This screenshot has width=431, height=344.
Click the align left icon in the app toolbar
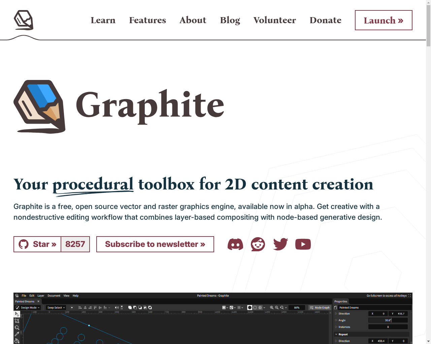pos(80,307)
